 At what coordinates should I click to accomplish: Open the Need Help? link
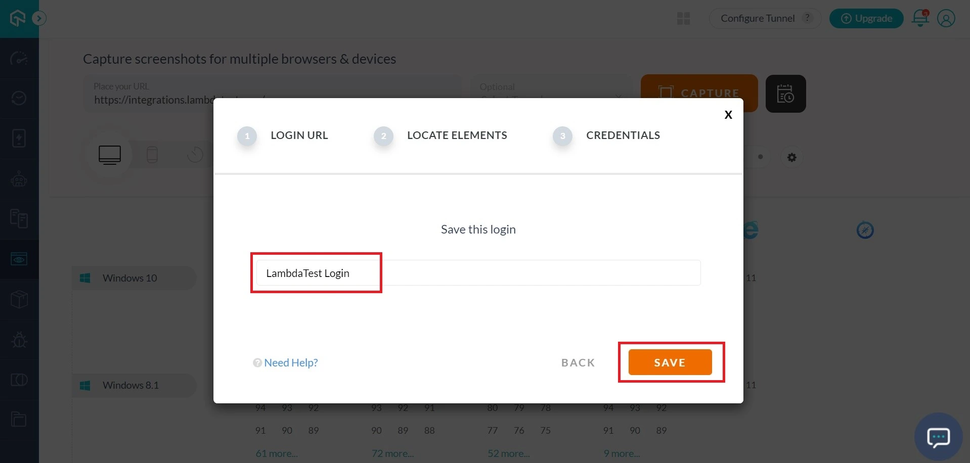click(x=290, y=362)
